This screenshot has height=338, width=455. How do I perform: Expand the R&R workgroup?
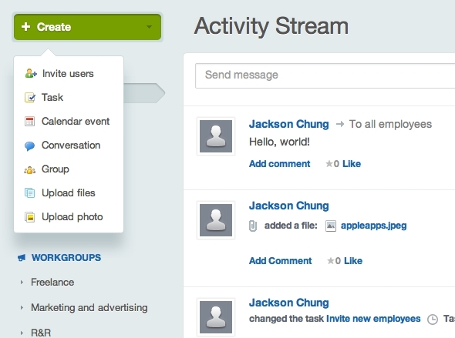[22, 333]
